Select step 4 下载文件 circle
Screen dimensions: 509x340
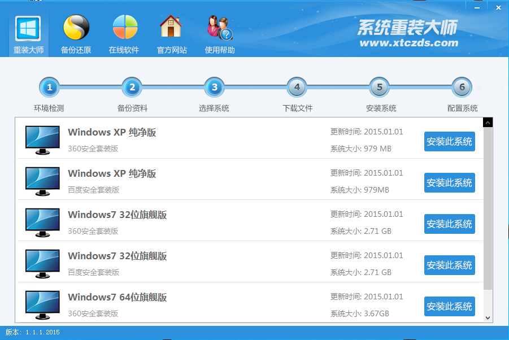tap(297, 88)
